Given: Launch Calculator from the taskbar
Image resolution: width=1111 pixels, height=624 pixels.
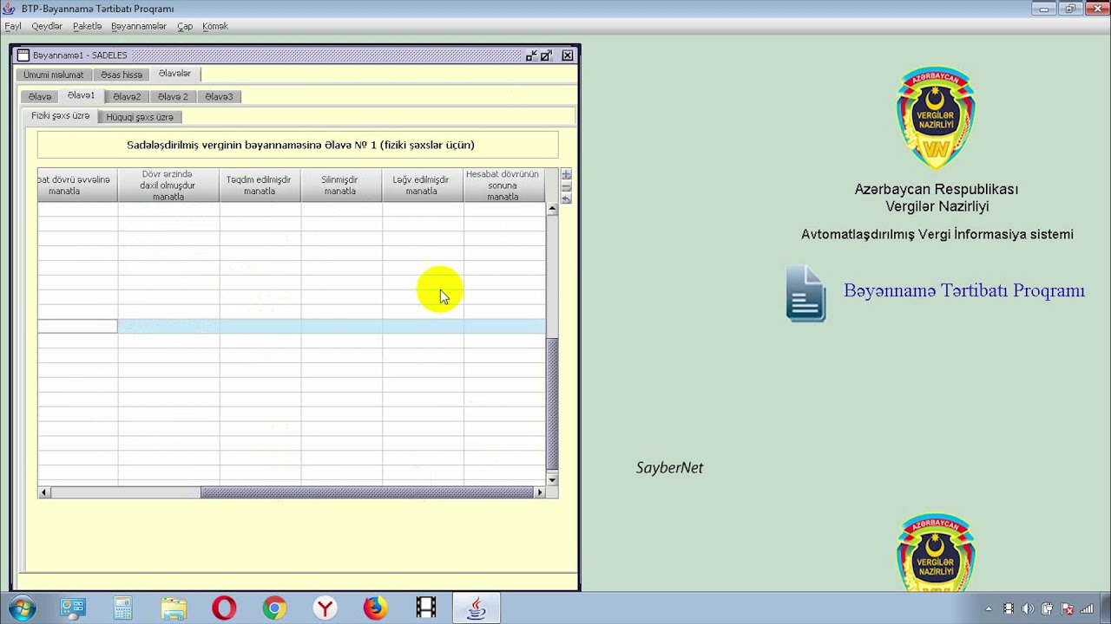Looking at the screenshot, I should pyautogui.click(x=123, y=608).
